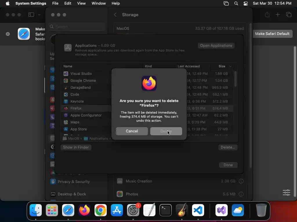Open System Settings from the Dock
Viewport: 297px width, 222px height.
(x=133, y=210)
